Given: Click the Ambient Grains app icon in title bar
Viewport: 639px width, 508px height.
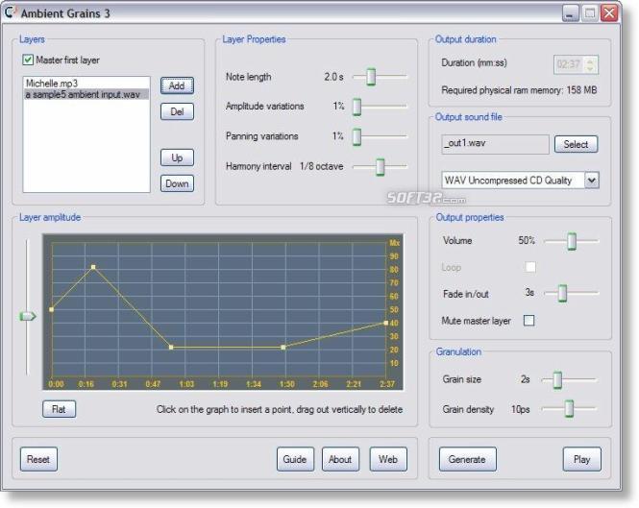Looking at the screenshot, I should (x=10, y=12).
